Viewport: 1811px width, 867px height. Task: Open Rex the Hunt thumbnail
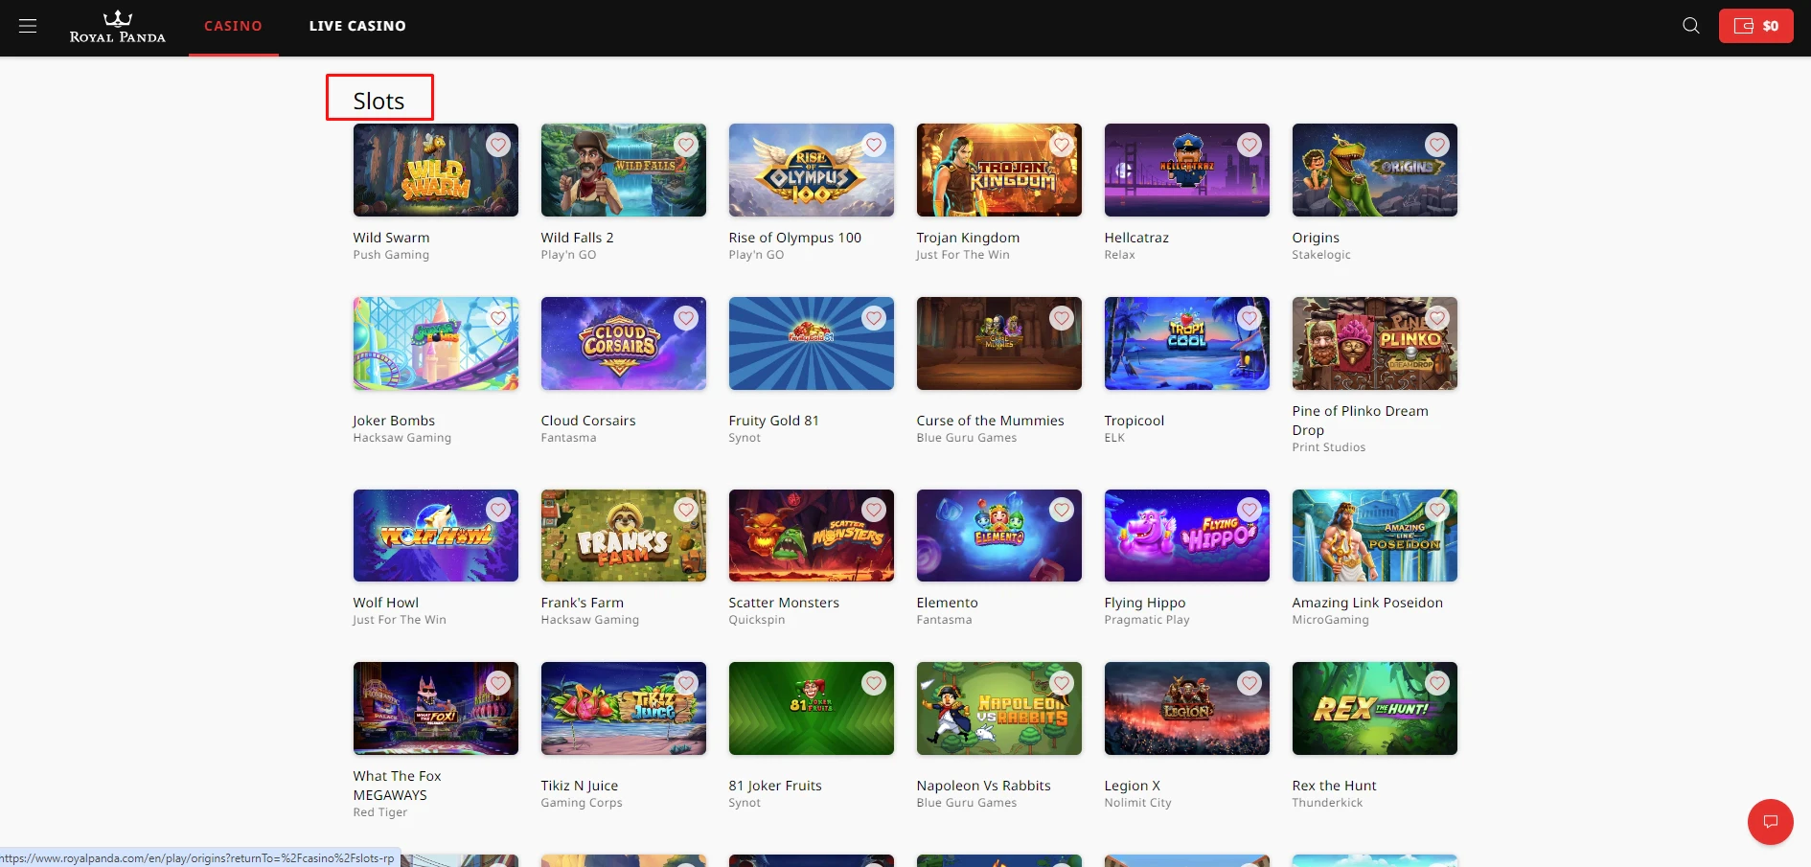click(1375, 708)
